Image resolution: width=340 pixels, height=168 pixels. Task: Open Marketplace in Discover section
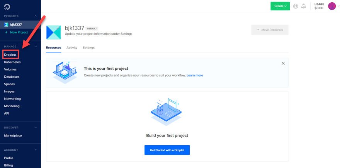point(13,136)
